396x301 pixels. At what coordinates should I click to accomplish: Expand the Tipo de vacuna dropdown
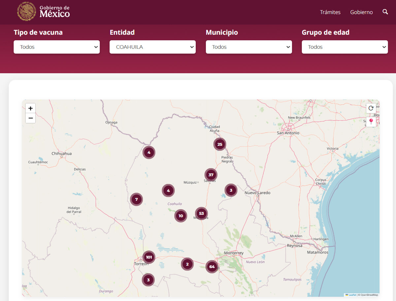(x=56, y=47)
